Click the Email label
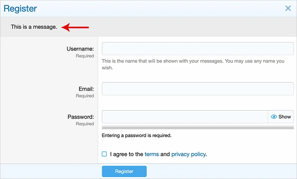This screenshot has width=297, height=179. 86,89
